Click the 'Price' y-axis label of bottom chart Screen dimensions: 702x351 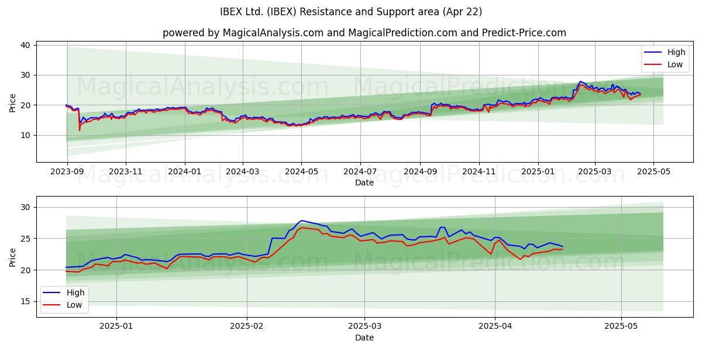13,257
